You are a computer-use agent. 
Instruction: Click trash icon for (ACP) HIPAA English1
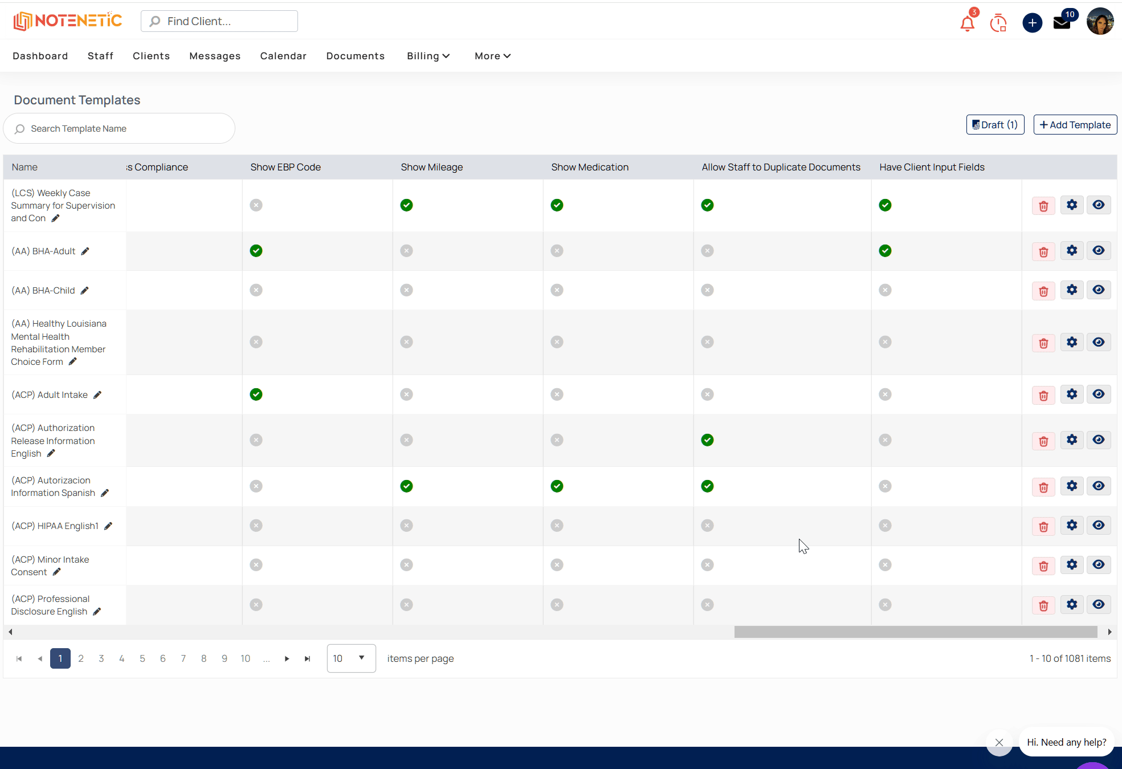click(1043, 526)
